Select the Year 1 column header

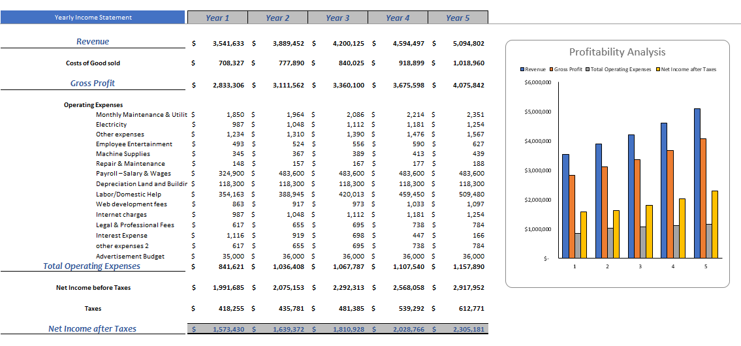click(x=217, y=18)
